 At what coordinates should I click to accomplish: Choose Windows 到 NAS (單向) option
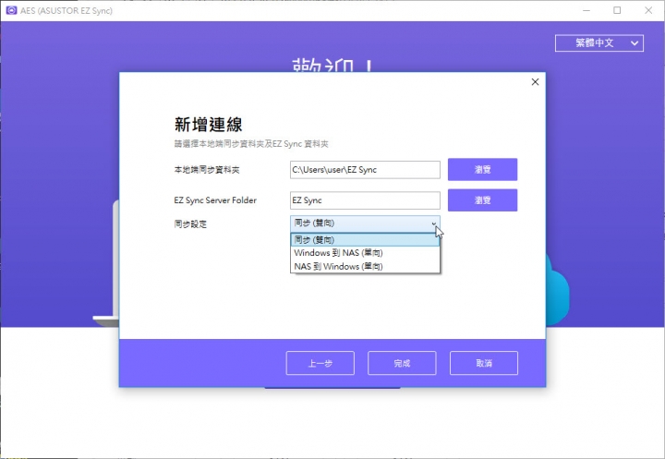(x=365, y=253)
